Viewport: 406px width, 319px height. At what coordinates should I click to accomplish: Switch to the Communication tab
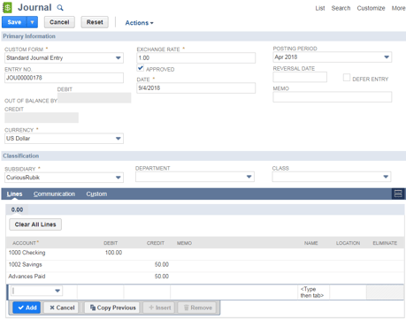point(54,194)
